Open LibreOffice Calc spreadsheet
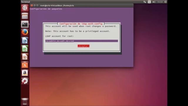188x106 pixels. pos(25,48)
